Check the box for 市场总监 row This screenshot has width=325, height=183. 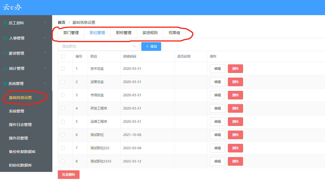coord(63,95)
